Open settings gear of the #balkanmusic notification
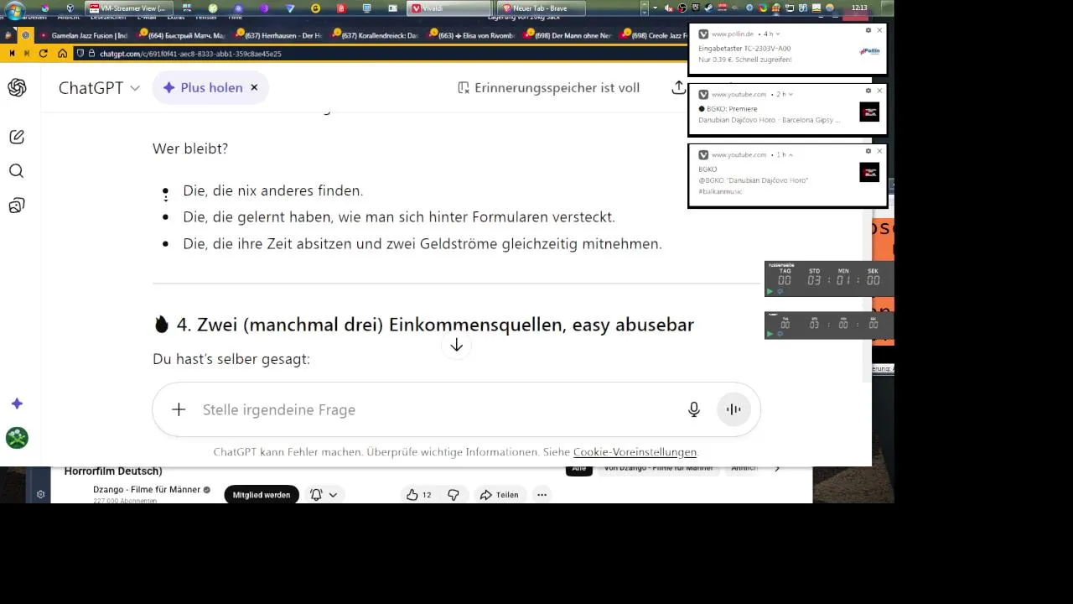 pyautogui.click(x=868, y=151)
